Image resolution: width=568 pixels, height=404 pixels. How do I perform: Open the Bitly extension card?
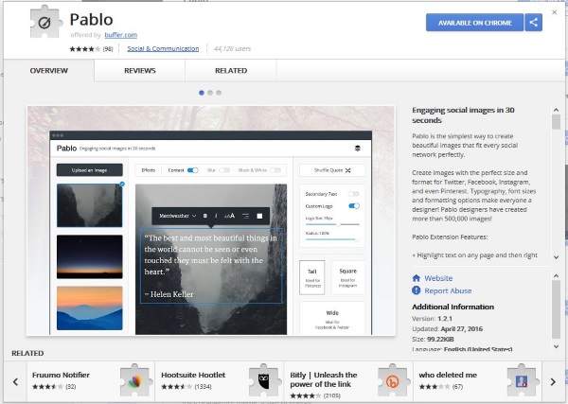pos(348,381)
